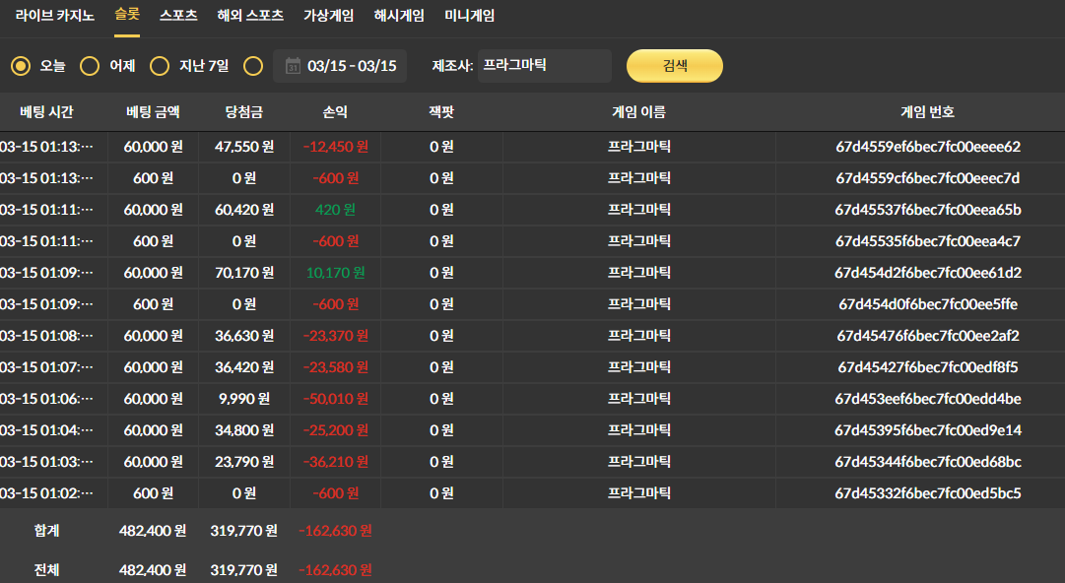The width and height of the screenshot is (1065, 583).
Task: Click game number 67d4559ef6bec7fc00eeee62
Action: click(927, 147)
